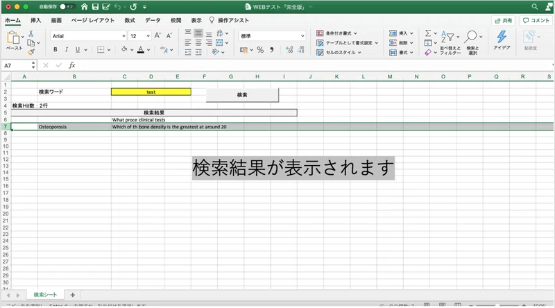
Task: Click the yellow search word cell
Action: 151,92
